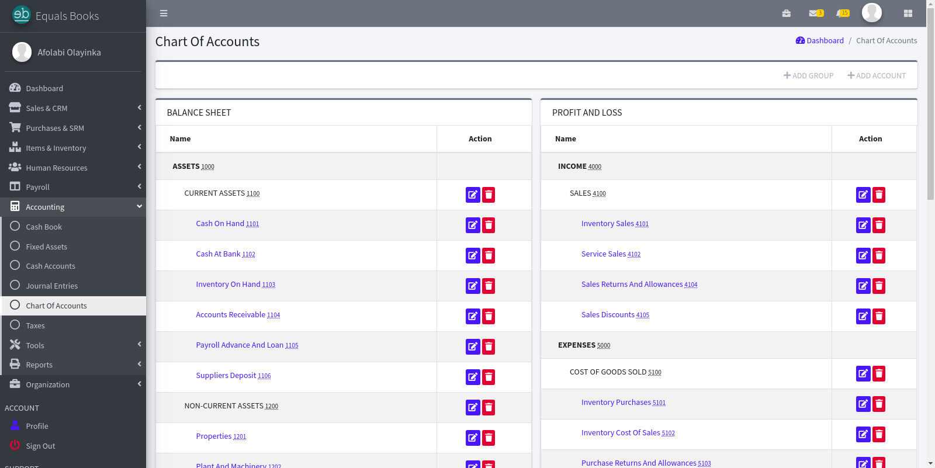
Task: Open Profile in the Account section
Action: [x=73, y=426]
